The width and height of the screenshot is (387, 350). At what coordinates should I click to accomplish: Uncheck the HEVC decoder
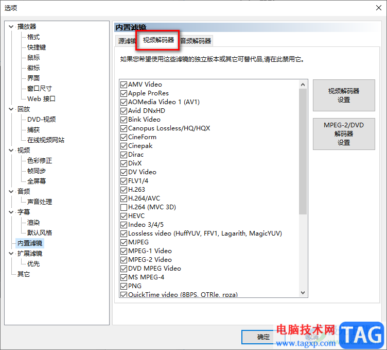pos(124,216)
